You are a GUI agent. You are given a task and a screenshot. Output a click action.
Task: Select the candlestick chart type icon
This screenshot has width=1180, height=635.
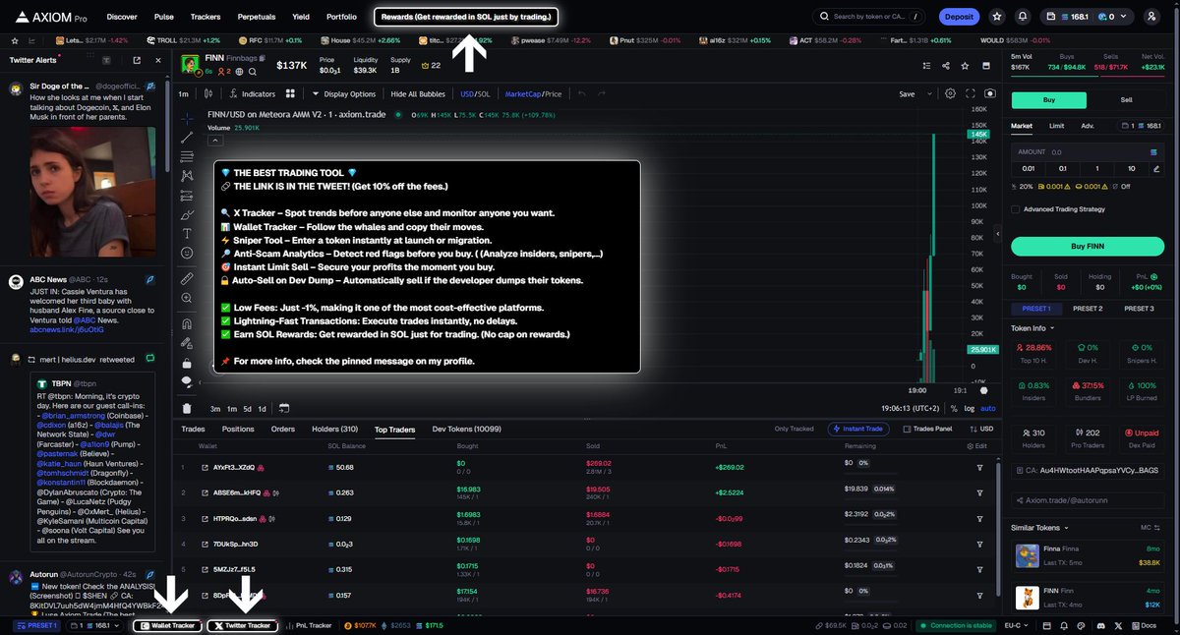tap(208, 93)
